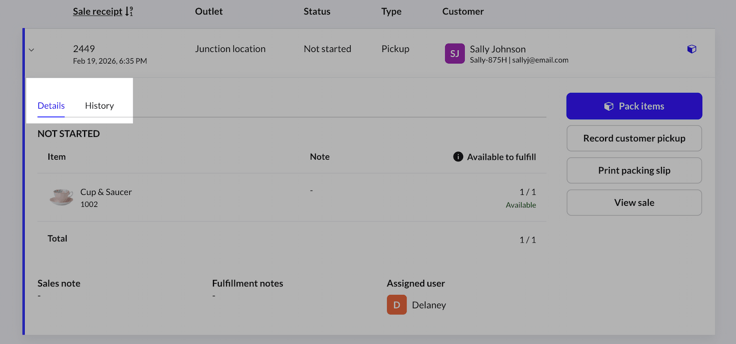Click the Cup & Saucer item name
Viewport: 736px width, 344px height.
pyautogui.click(x=106, y=192)
